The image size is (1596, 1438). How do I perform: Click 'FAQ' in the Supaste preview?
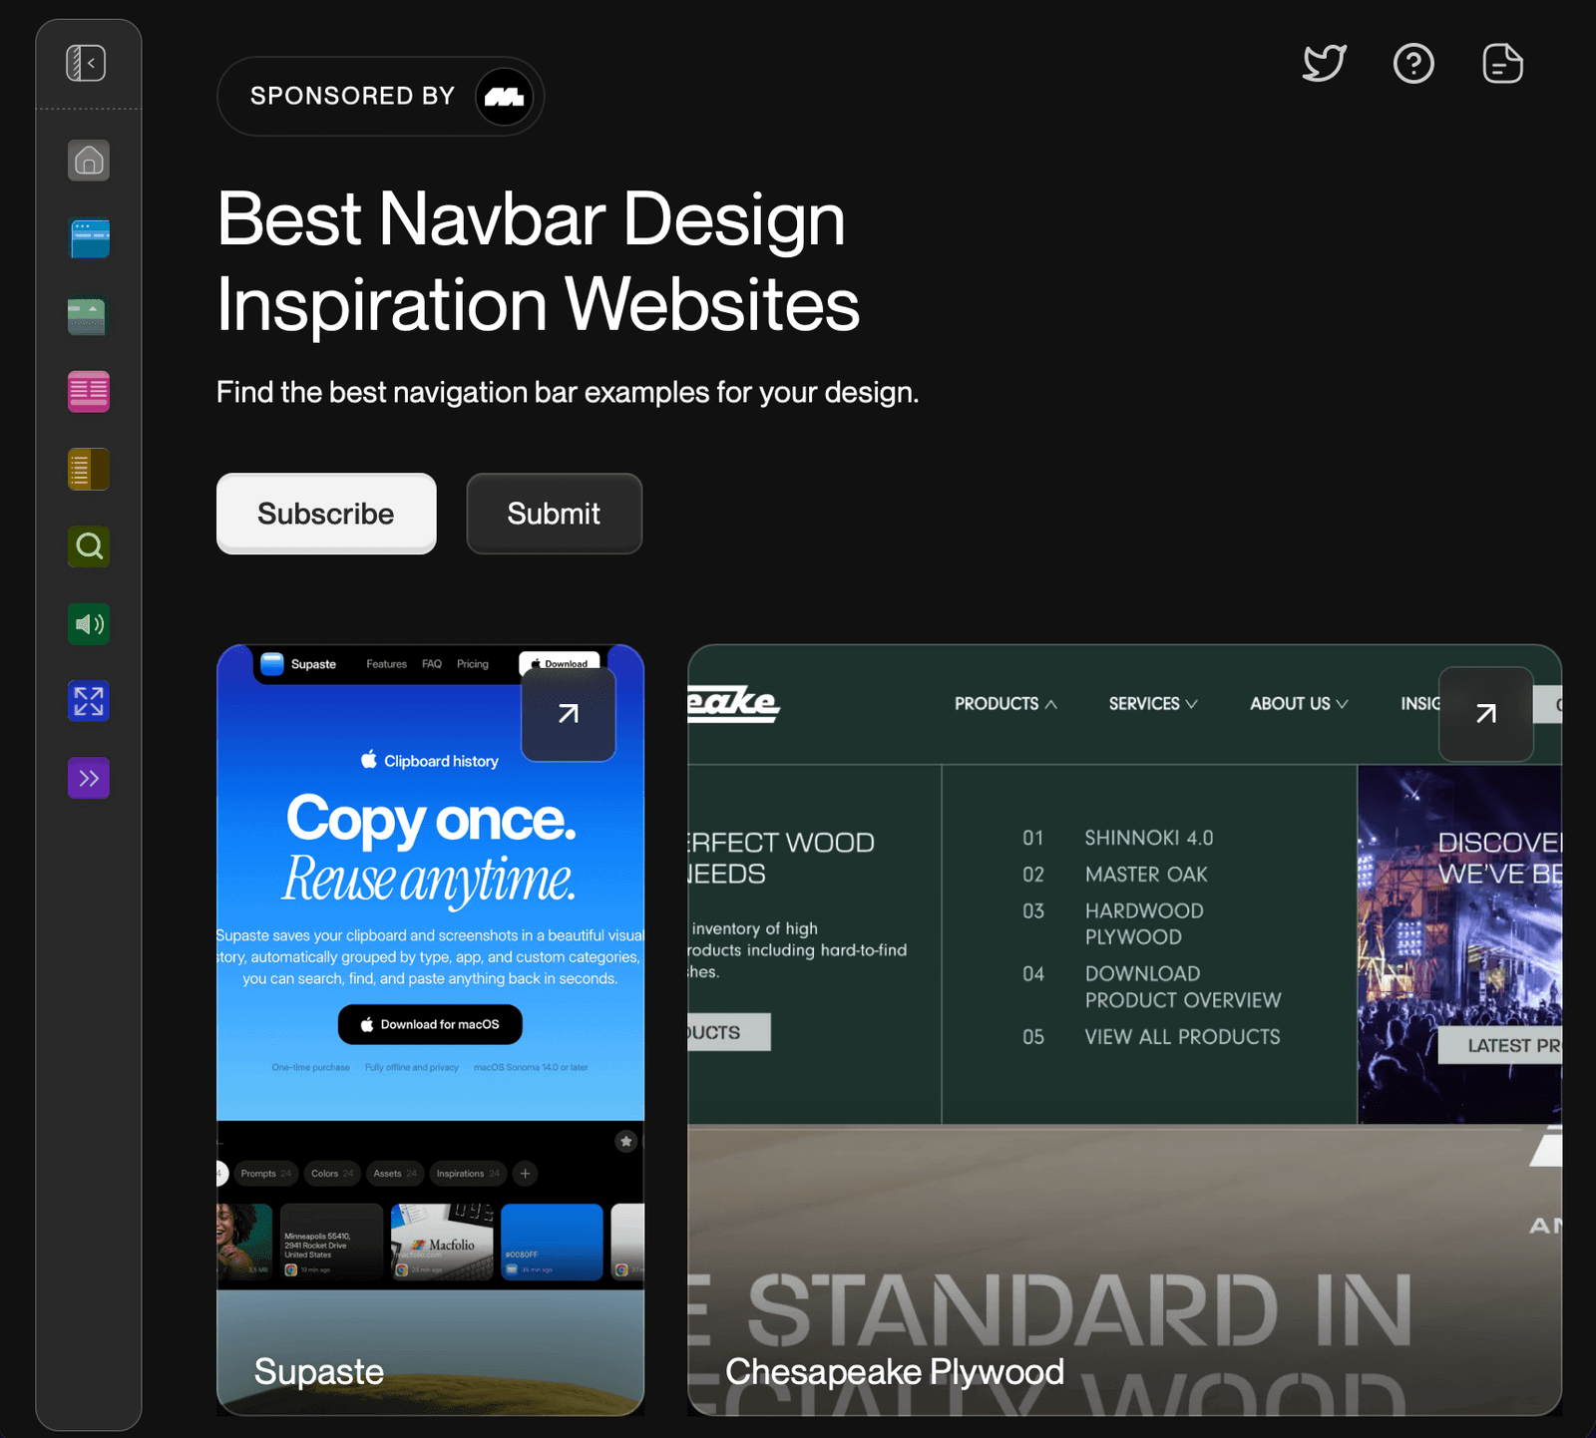point(432,664)
